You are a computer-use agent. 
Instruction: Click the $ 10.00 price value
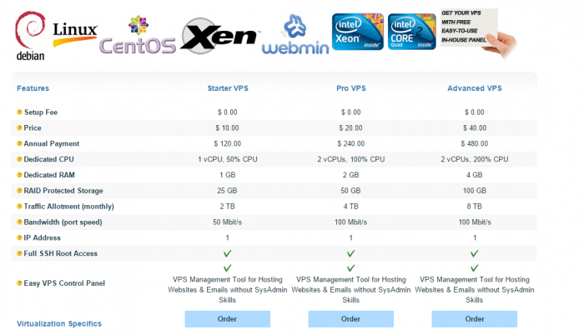[227, 127]
